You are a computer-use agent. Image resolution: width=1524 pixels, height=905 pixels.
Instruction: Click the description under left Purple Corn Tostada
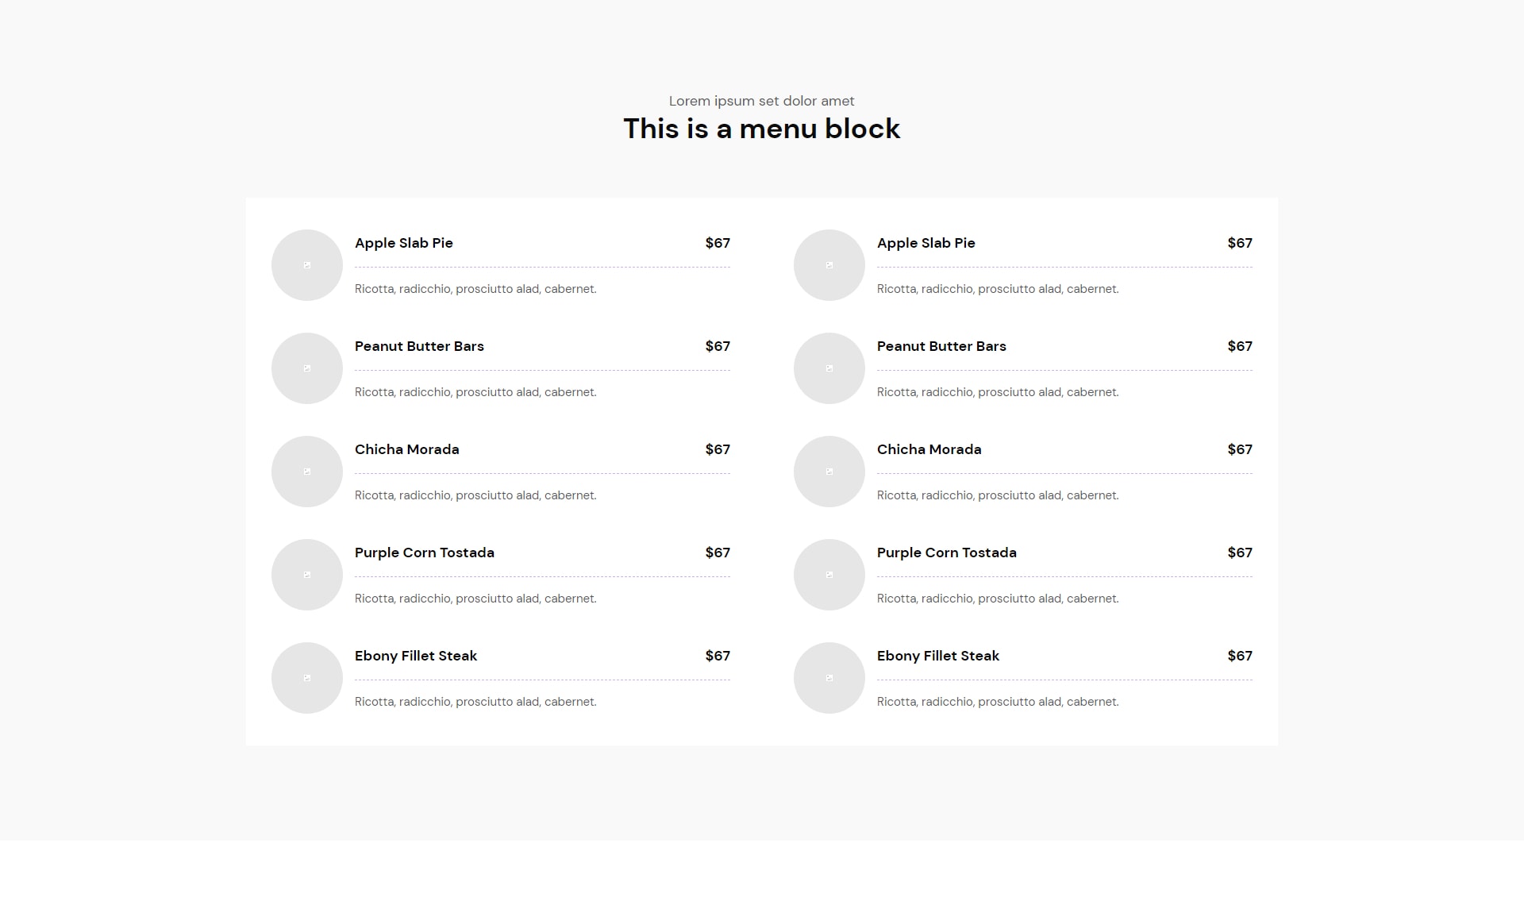pyautogui.click(x=475, y=599)
